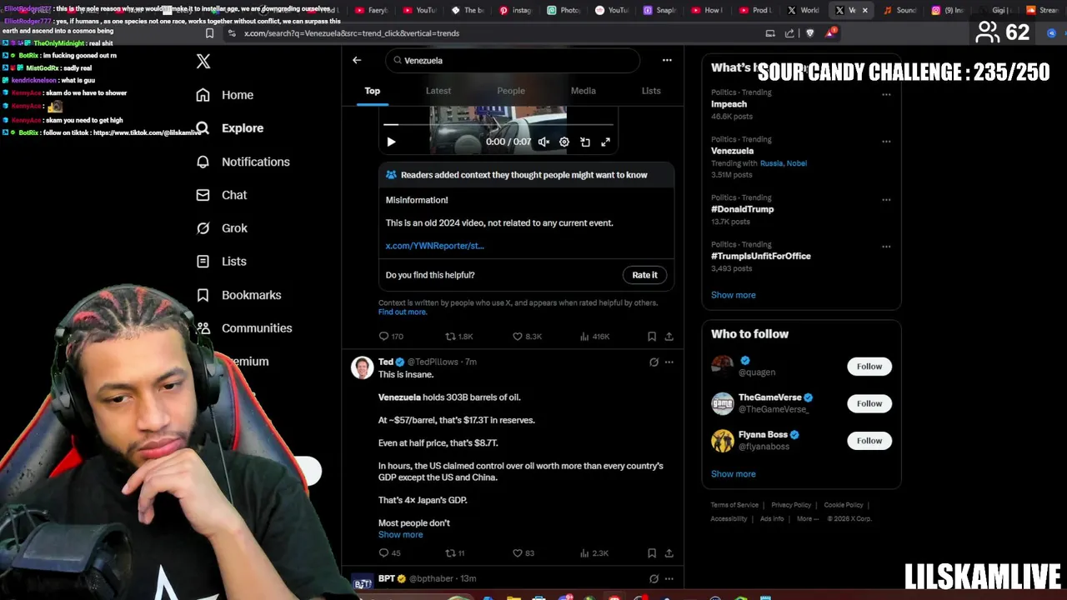
Task: Switch to the Media tab
Action: (584, 91)
